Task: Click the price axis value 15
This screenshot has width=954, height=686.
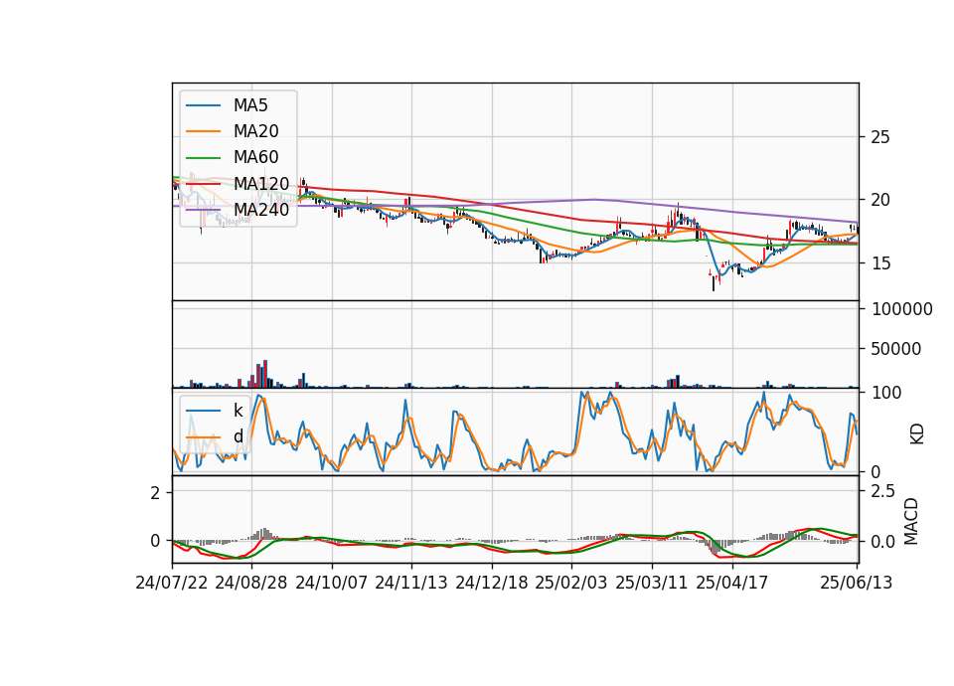Action: coord(880,263)
